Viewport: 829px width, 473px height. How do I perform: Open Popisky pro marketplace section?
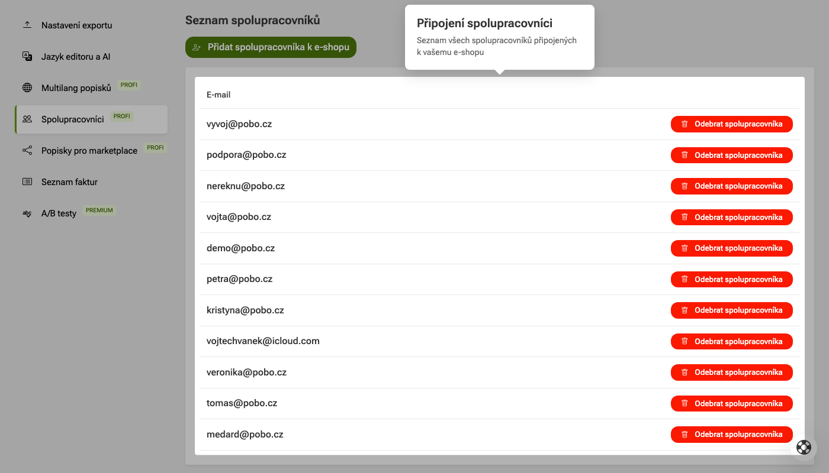(89, 151)
